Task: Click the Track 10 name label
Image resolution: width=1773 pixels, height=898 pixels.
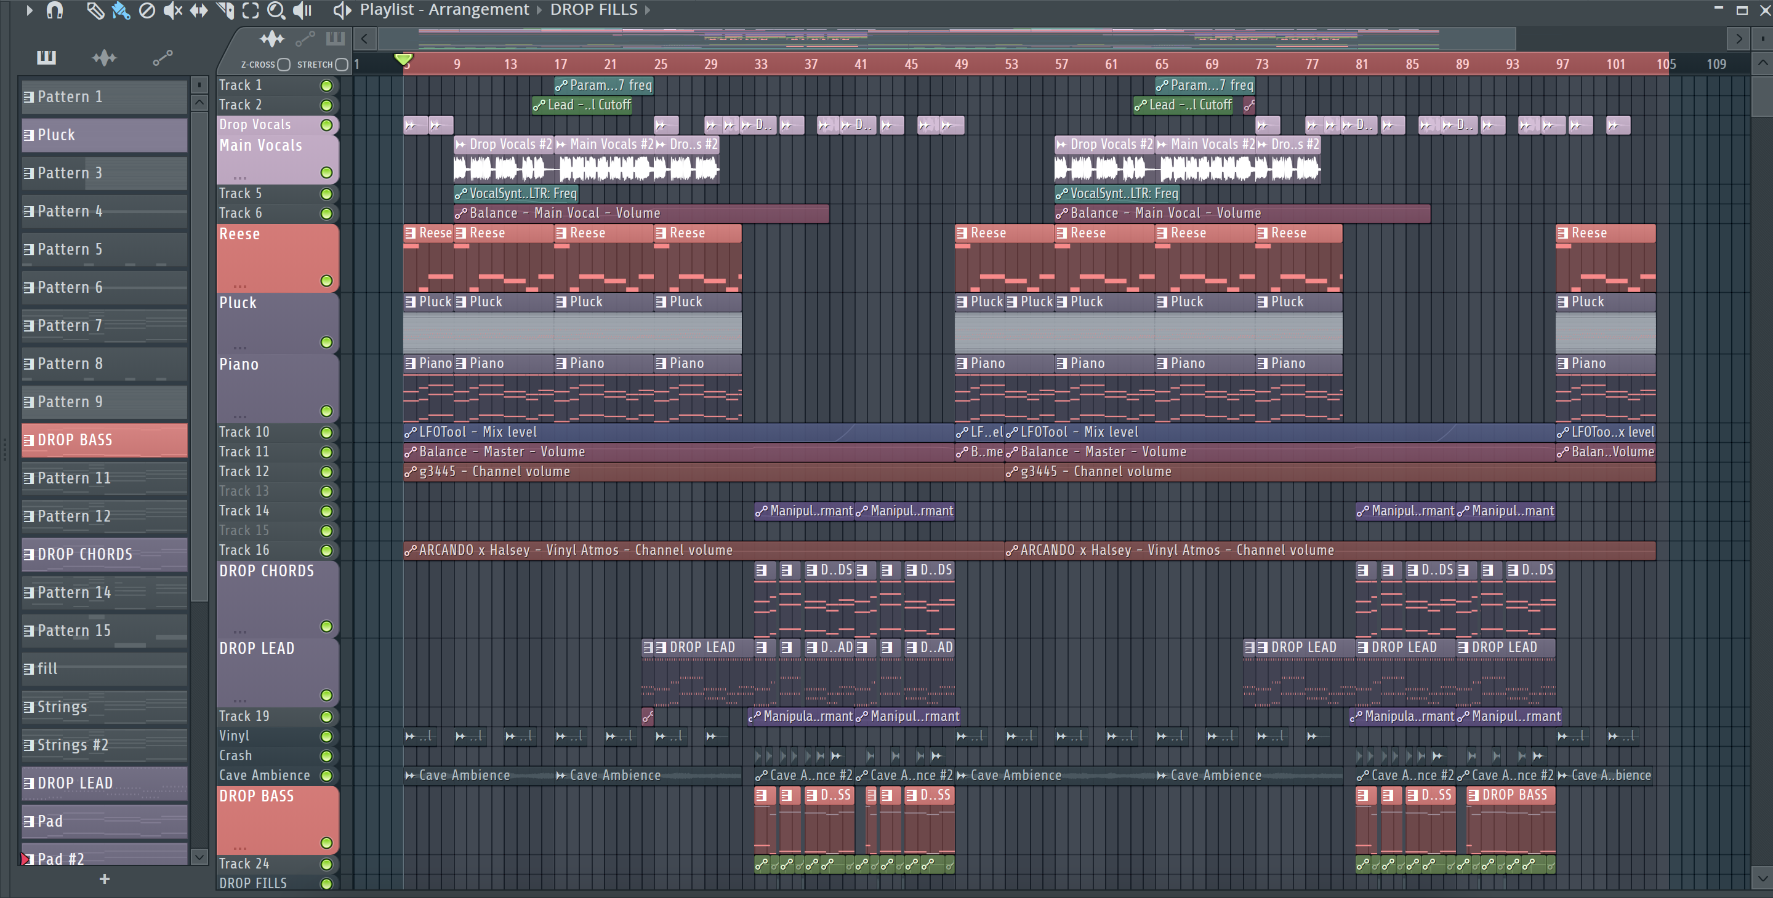Action: tap(244, 432)
